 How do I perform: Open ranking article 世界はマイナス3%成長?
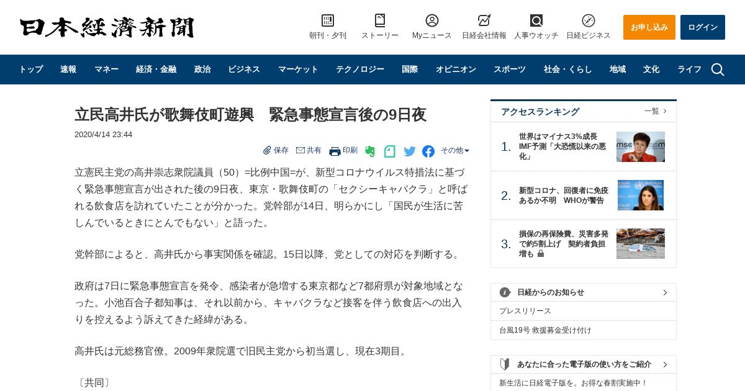(562, 146)
